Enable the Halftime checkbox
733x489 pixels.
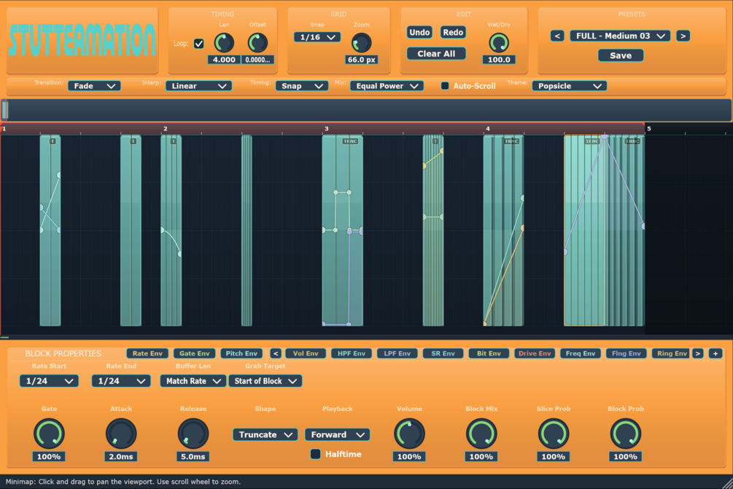(x=316, y=454)
